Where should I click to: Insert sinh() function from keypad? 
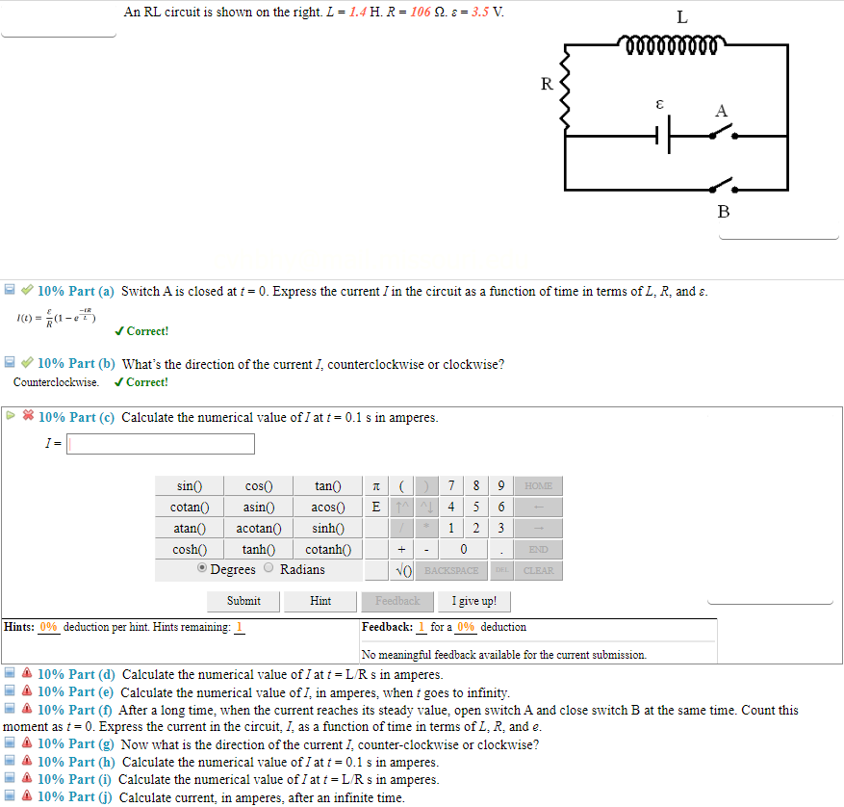[328, 529]
